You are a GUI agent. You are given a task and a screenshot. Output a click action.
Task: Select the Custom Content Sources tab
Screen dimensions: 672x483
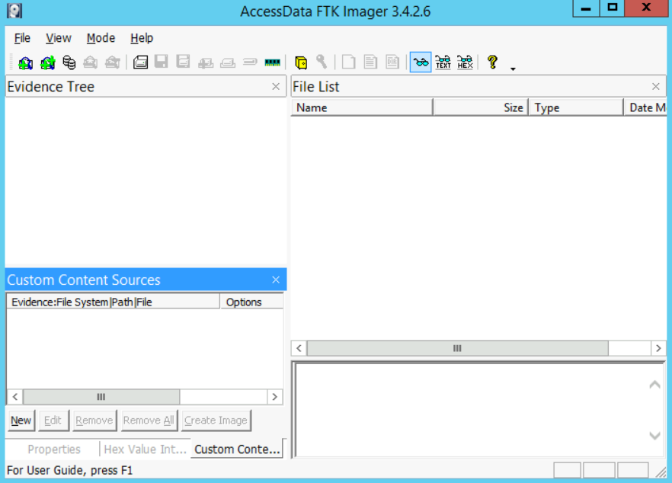click(237, 449)
